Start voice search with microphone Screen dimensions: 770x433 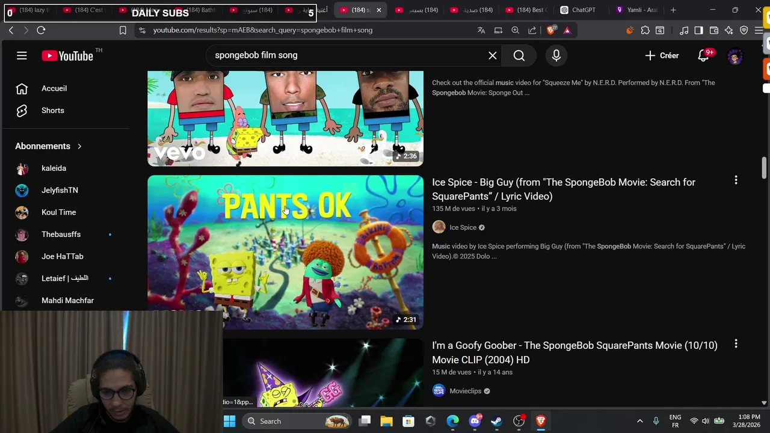click(x=556, y=55)
